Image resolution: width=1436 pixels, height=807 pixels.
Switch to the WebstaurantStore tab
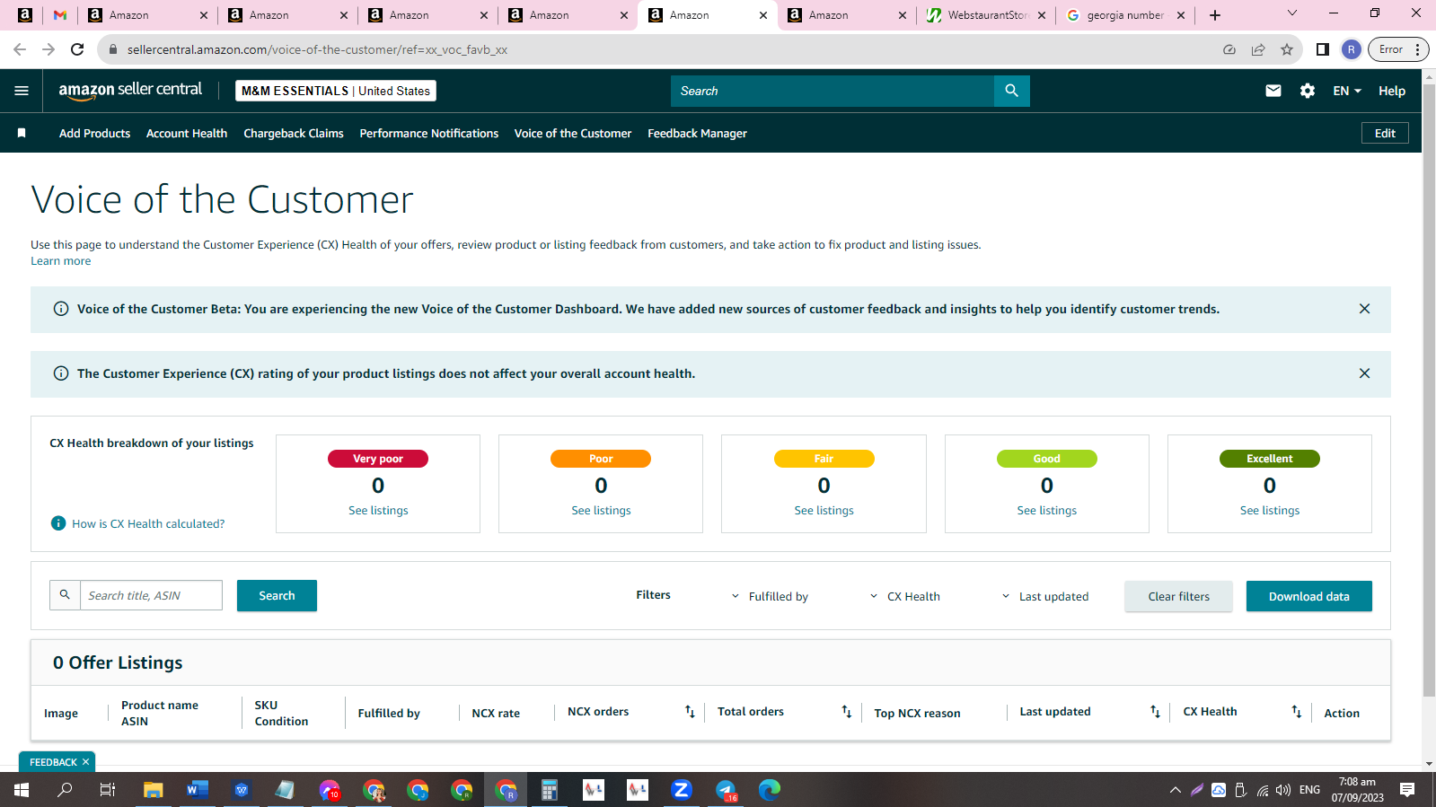[986, 15]
